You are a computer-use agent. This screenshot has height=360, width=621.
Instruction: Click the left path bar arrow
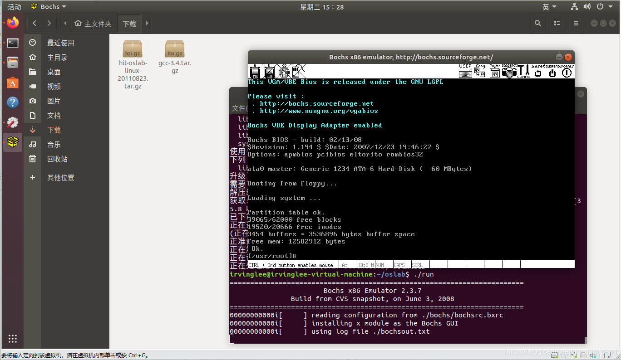tap(65, 23)
